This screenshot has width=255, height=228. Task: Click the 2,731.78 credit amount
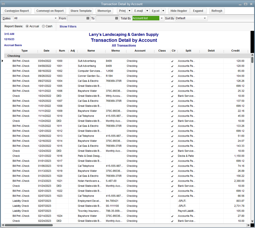tap(239, 206)
